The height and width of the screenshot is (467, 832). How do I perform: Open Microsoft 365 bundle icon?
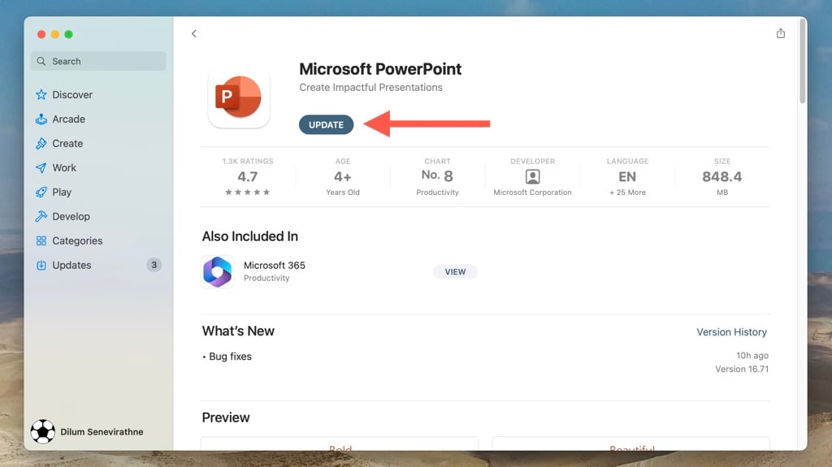[x=218, y=272]
